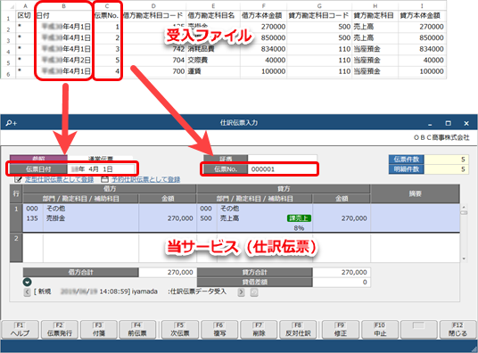This screenshot has width=478, height=353.
Task: Show next history entry with right arrow
Action: [241, 292]
